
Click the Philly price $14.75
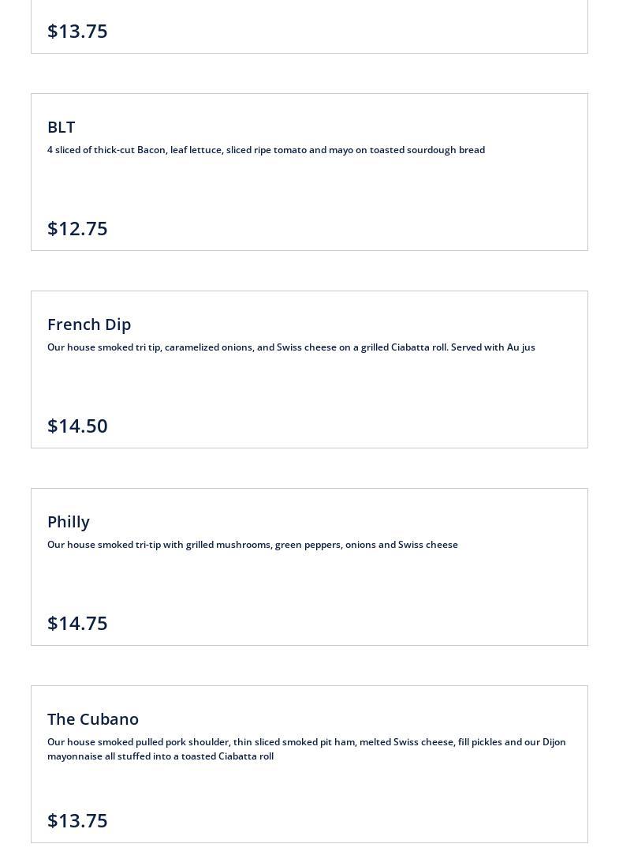coord(77,623)
